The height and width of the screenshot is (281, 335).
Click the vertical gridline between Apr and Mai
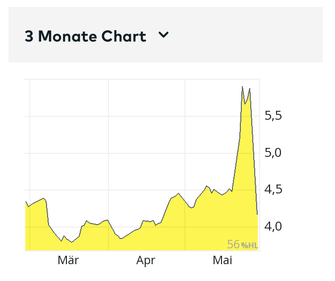point(185,148)
